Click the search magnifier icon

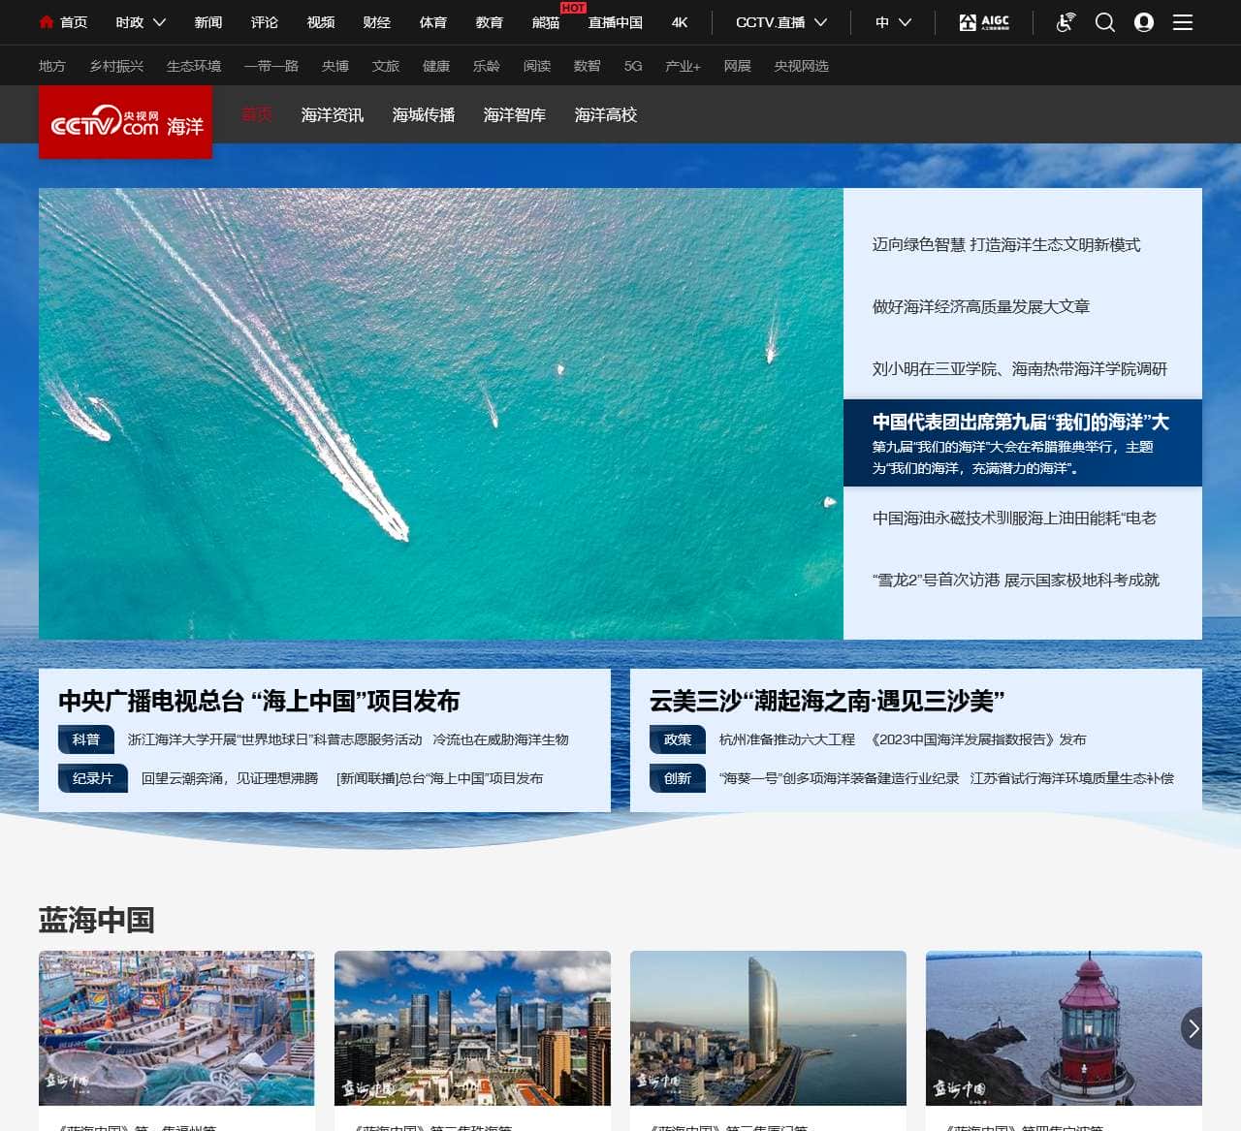(x=1104, y=21)
